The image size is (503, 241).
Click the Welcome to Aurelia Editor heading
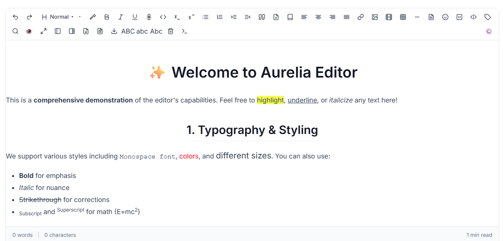(253, 72)
